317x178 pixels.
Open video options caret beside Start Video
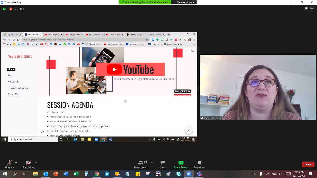36,162
